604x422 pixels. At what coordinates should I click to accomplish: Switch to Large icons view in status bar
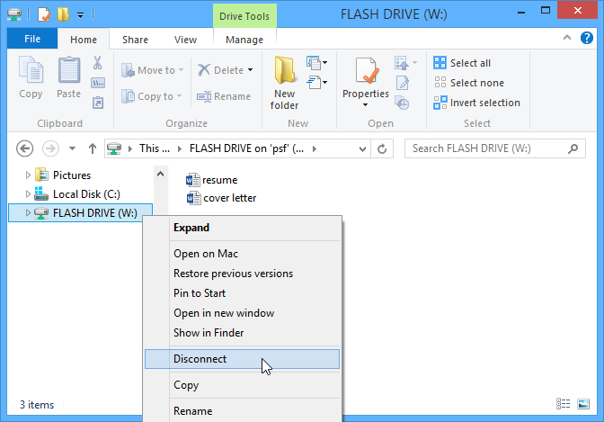583,404
